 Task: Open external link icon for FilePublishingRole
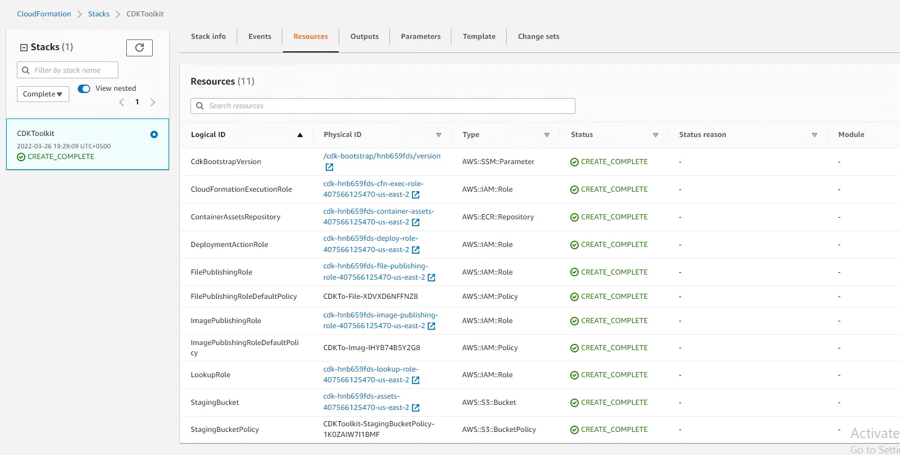tap(431, 277)
